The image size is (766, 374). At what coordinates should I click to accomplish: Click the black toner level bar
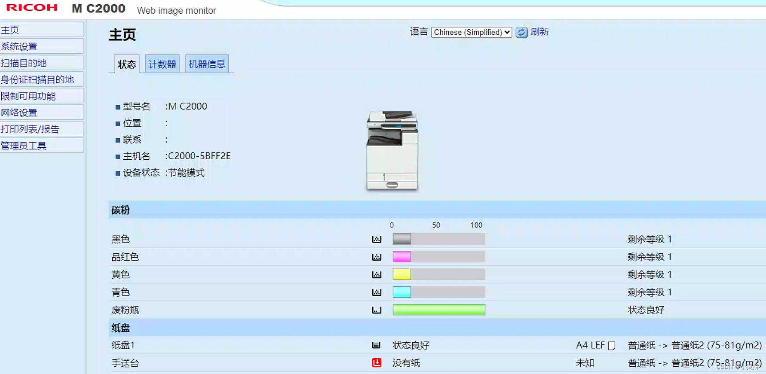[x=439, y=239]
